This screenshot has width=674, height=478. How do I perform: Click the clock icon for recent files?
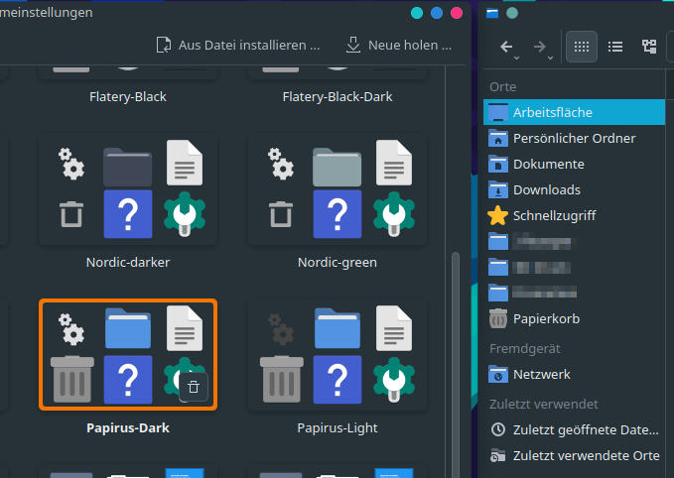pyautogui.click(x=498, y=429)
